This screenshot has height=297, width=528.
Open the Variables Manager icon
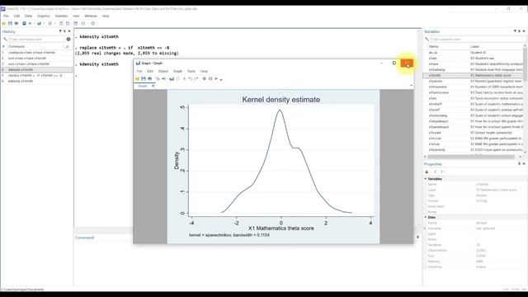pyautogui.click(x=75, y=24)
